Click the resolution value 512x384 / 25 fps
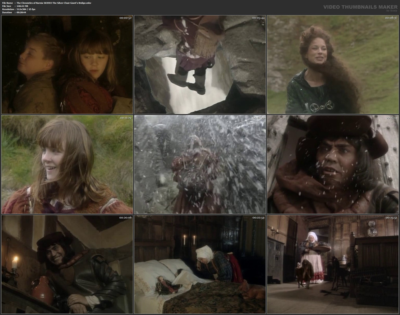 coord(26,9)
